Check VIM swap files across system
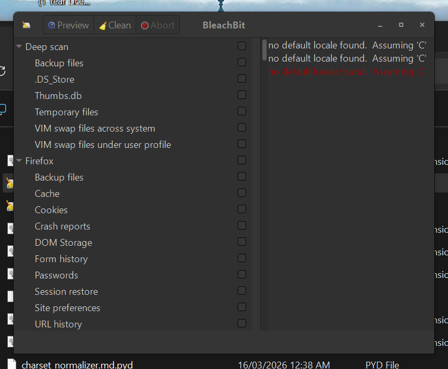The width and height of the screenshot is (448, 369). coord(242,127)
